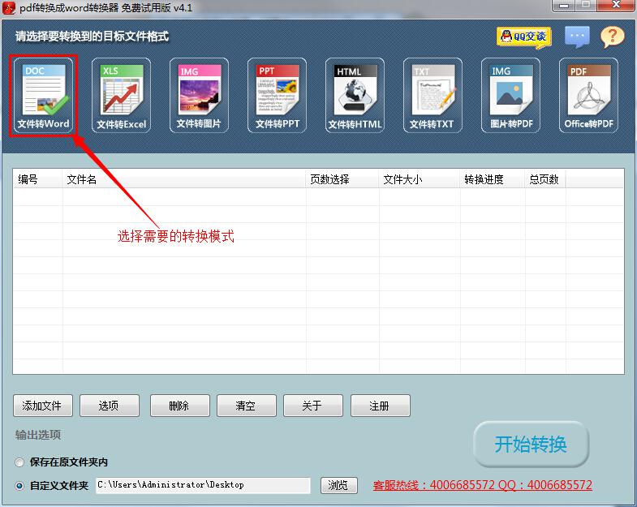Click the 转换进度 column header

(493, 179)
